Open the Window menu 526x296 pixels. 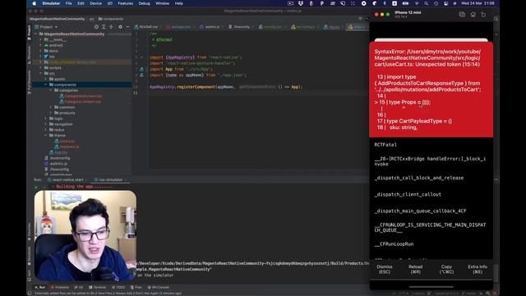[163, 3]
